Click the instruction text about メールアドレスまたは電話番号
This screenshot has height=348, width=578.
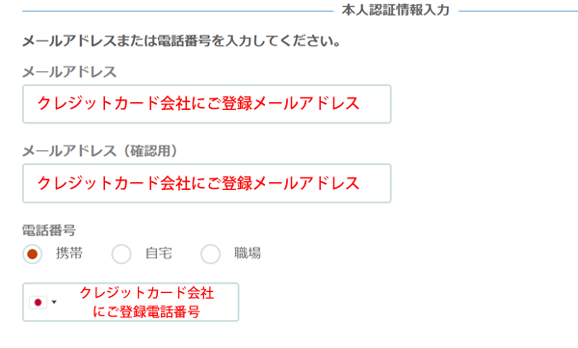point(181,40)
